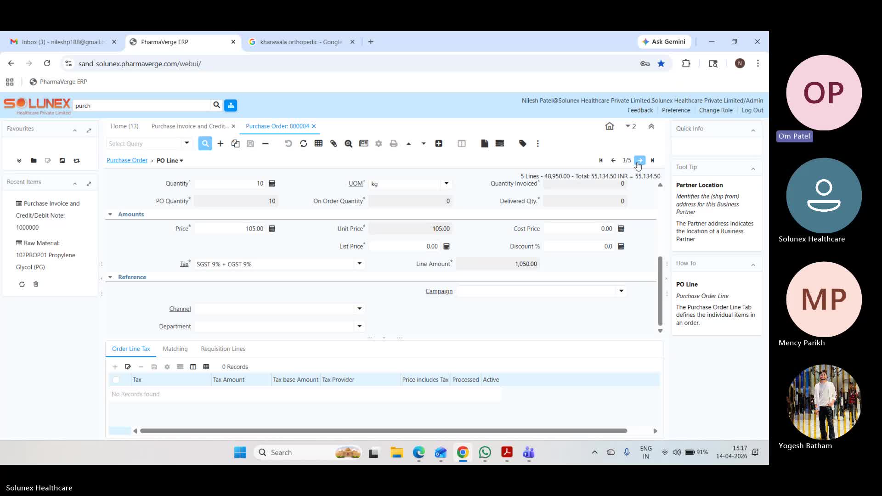Open the three-dot more options menu in the toolbar
This screenshot has width=882, height=496.
coord(538,144)
